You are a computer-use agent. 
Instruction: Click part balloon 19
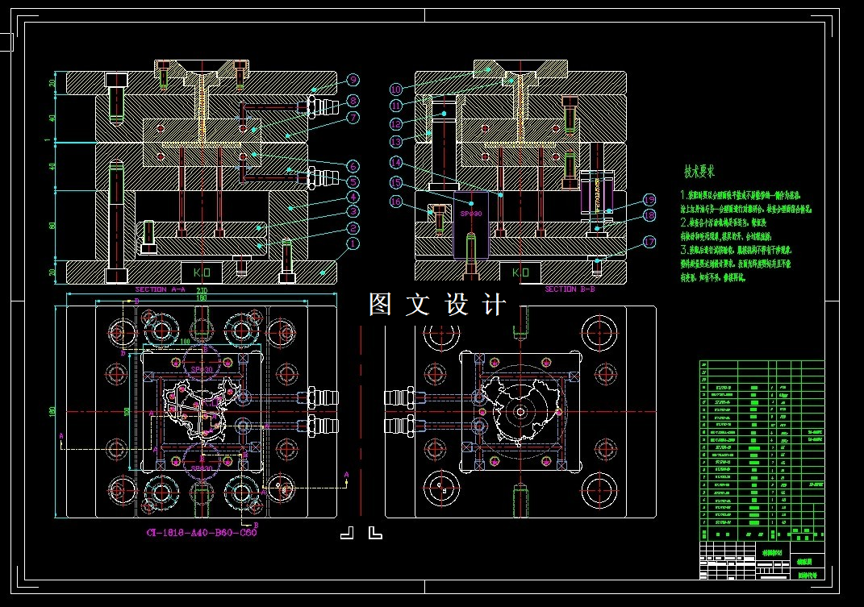pyautogui.click(x=649, y=199)
